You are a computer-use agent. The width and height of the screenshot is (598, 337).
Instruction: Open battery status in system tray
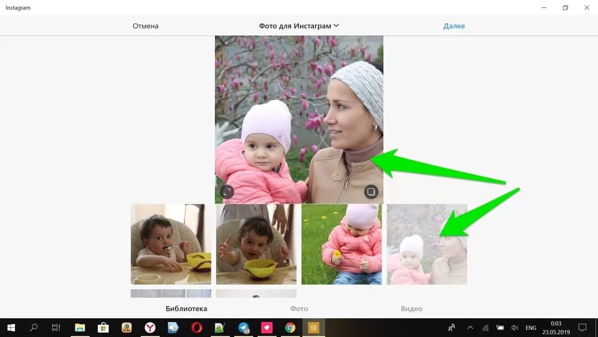coord(500,328)
